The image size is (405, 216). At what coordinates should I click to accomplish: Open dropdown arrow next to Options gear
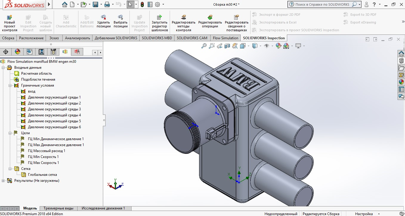coord(163,4)
